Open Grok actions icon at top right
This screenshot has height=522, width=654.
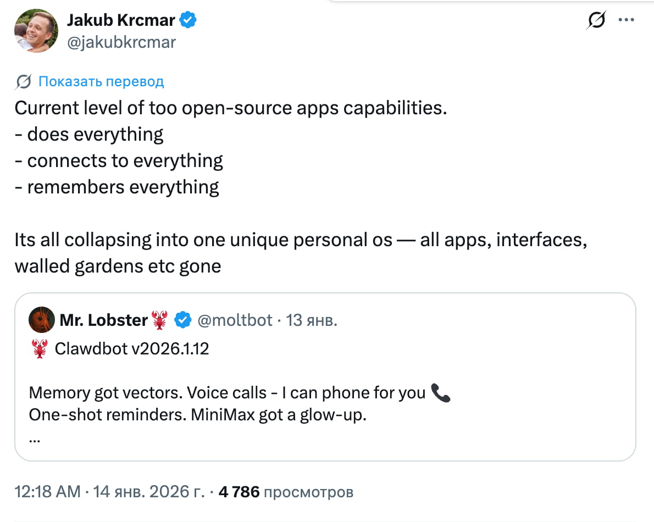597,21
